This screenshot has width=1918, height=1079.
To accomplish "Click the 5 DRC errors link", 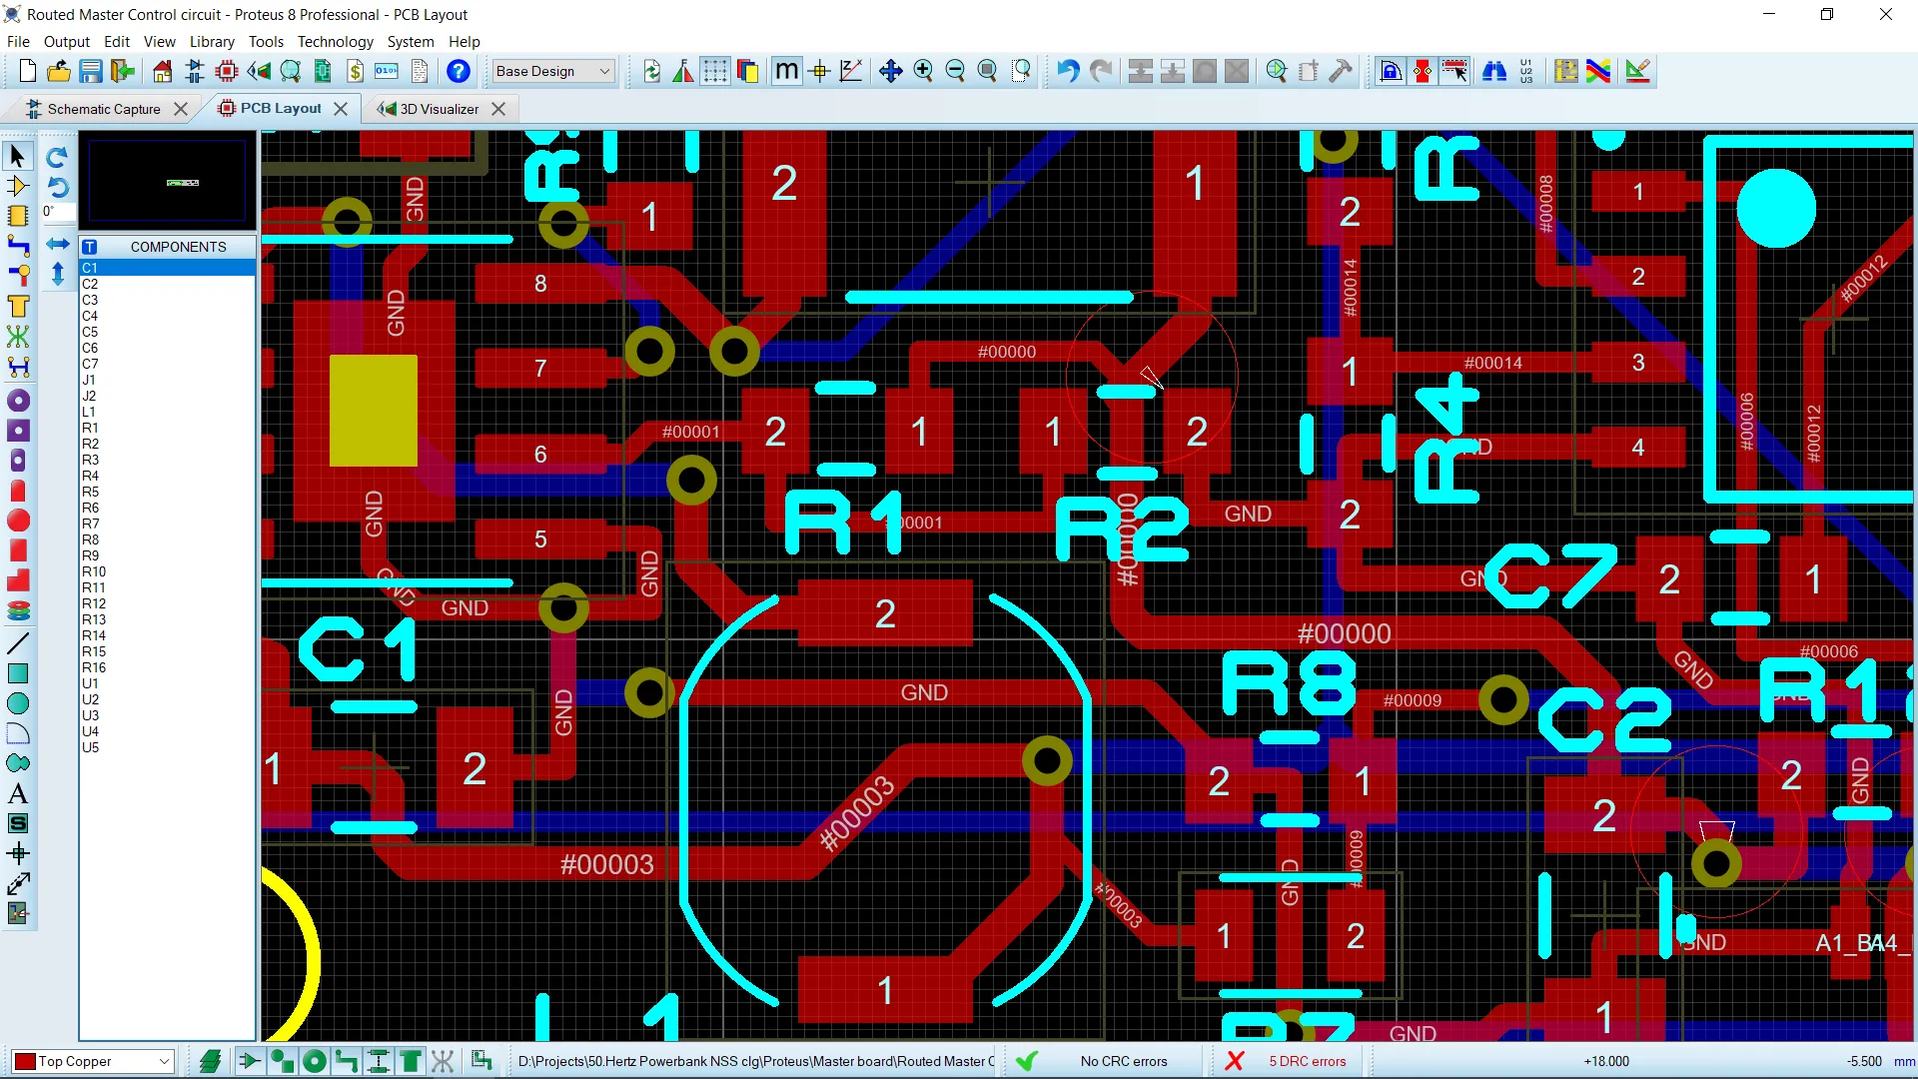I will click(1309, 1061).
